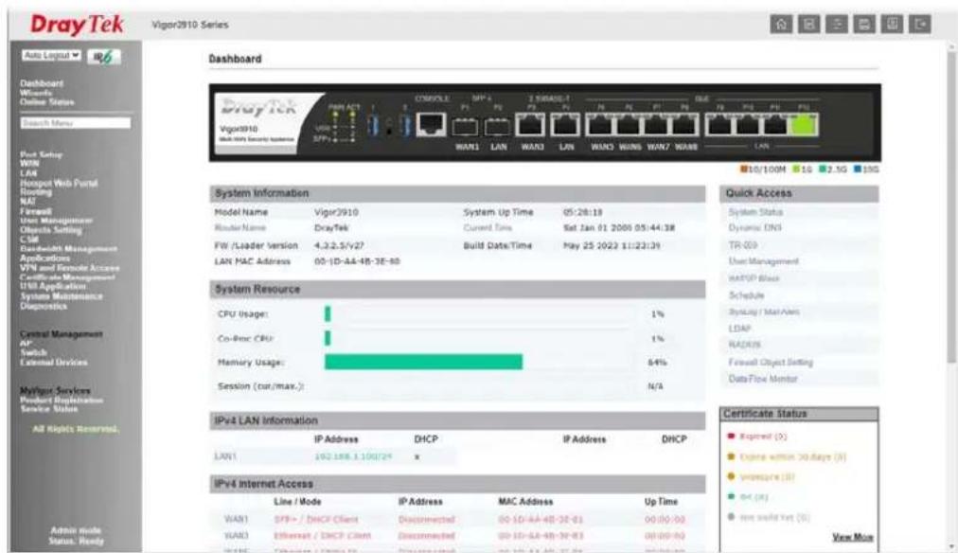Expand Firewall menu in sidebar
The image size is (958, 553).
[x=35, y=211]
